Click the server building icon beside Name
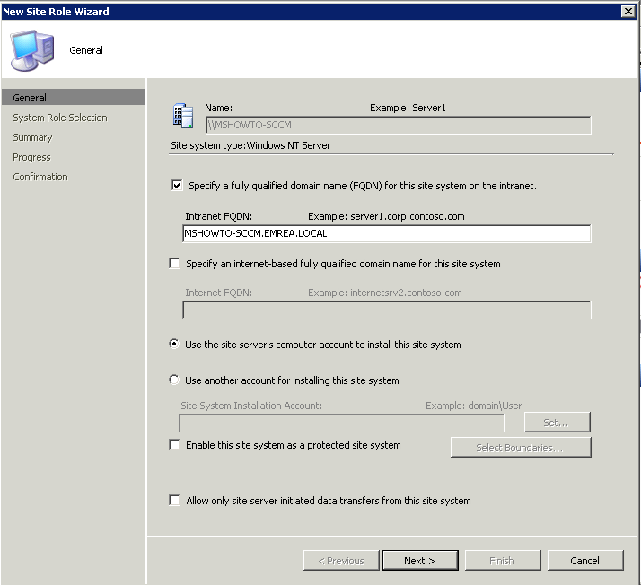 click(183, 116)
